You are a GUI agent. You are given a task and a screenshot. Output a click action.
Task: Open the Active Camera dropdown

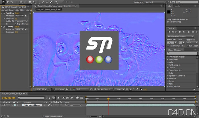105,89
